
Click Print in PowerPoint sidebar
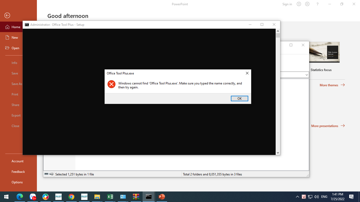pos(15,94)
